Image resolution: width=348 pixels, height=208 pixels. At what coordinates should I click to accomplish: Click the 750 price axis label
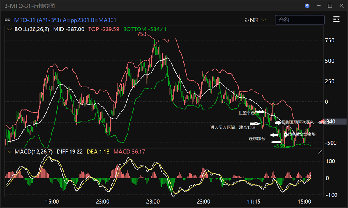pyautogui.click(x=329, y=40)
